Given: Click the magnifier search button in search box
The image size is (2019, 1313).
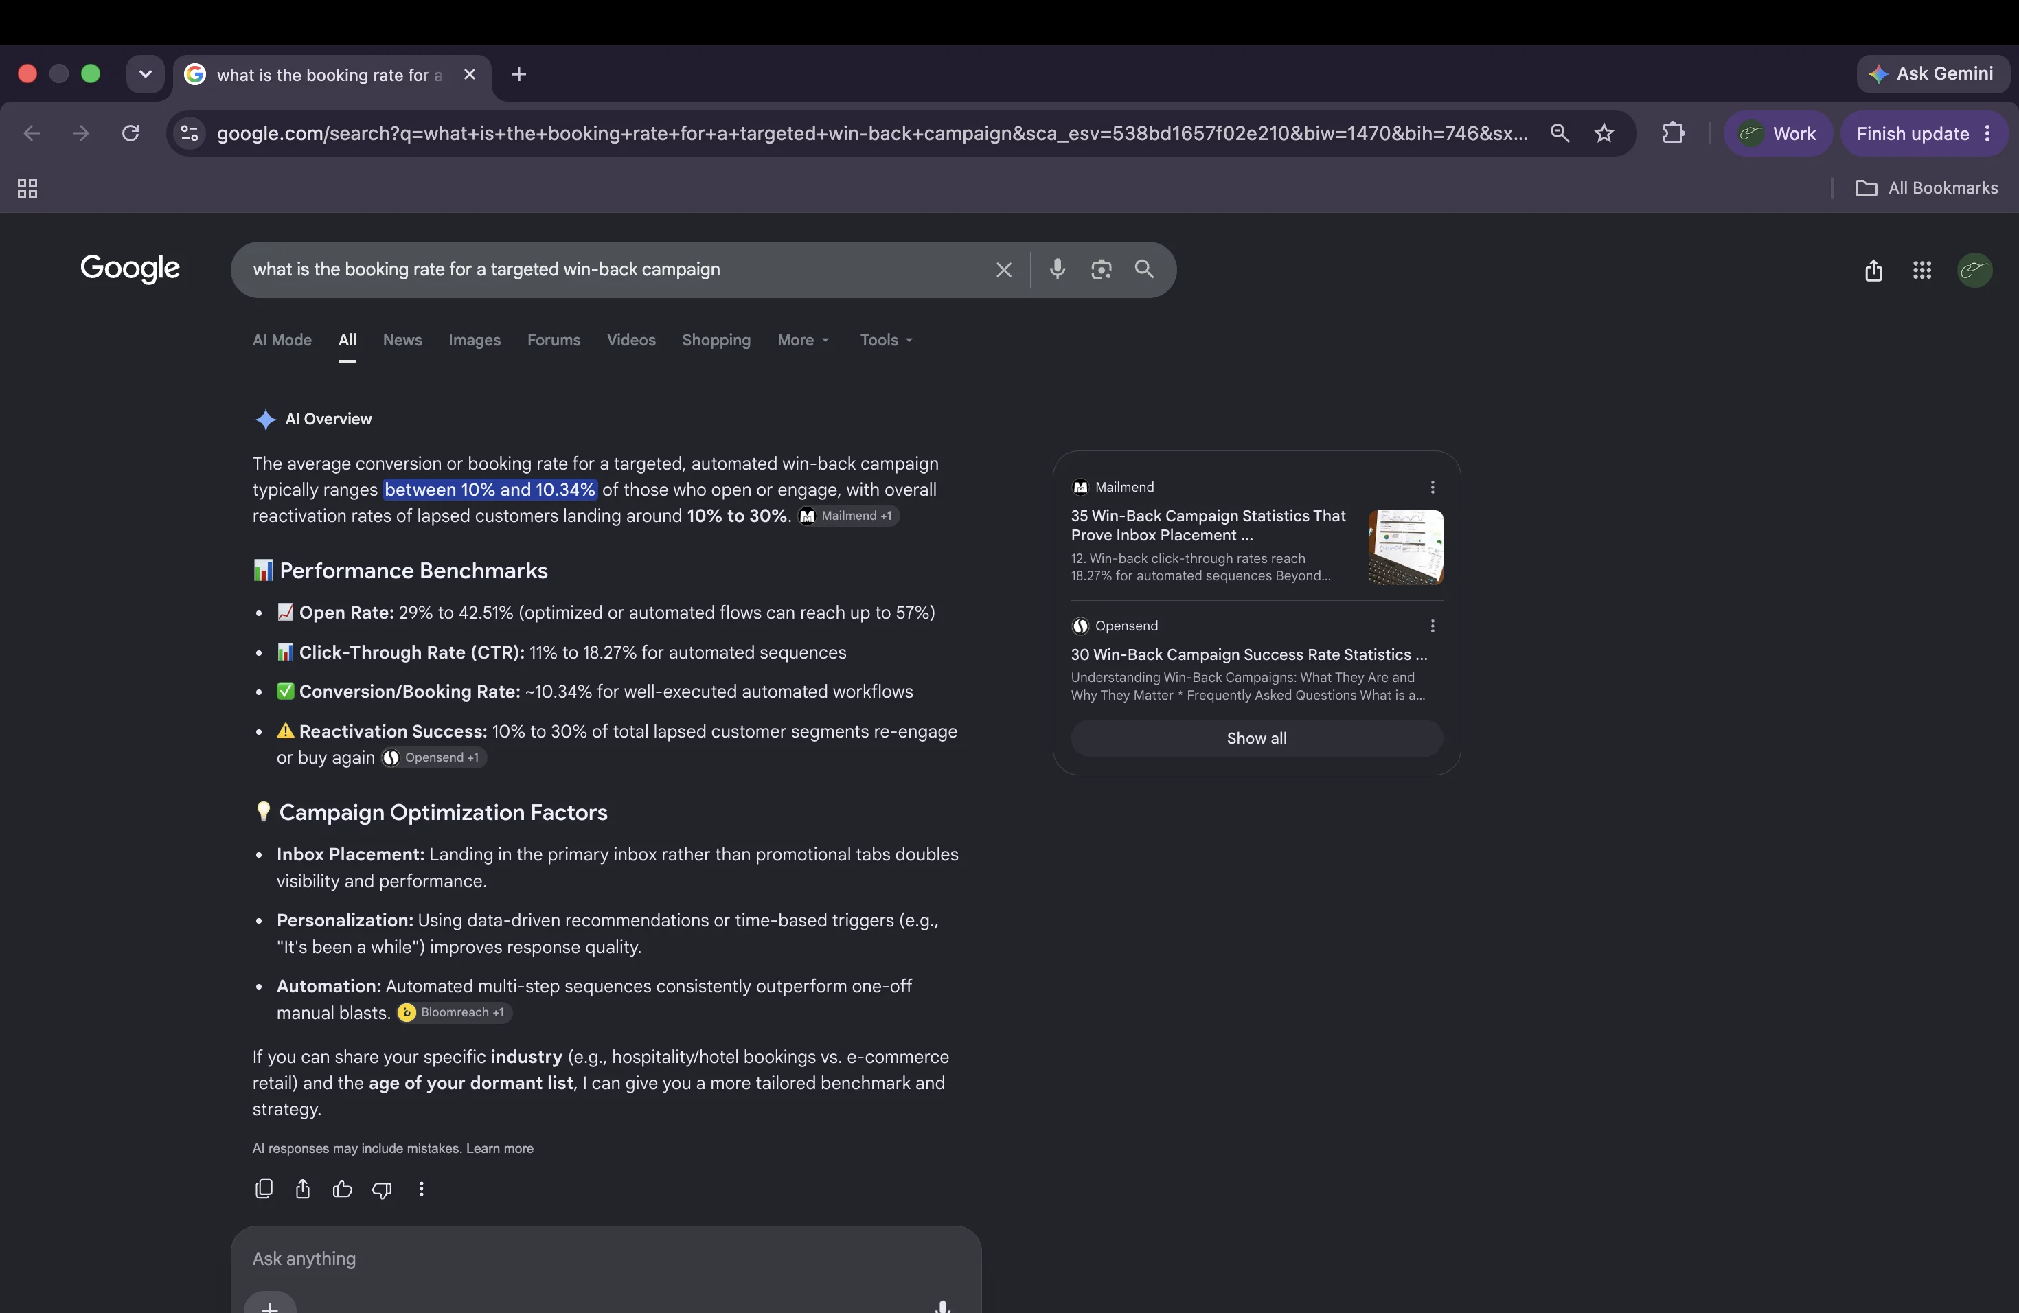Looking at the screenshot, I should point(1144,269).
